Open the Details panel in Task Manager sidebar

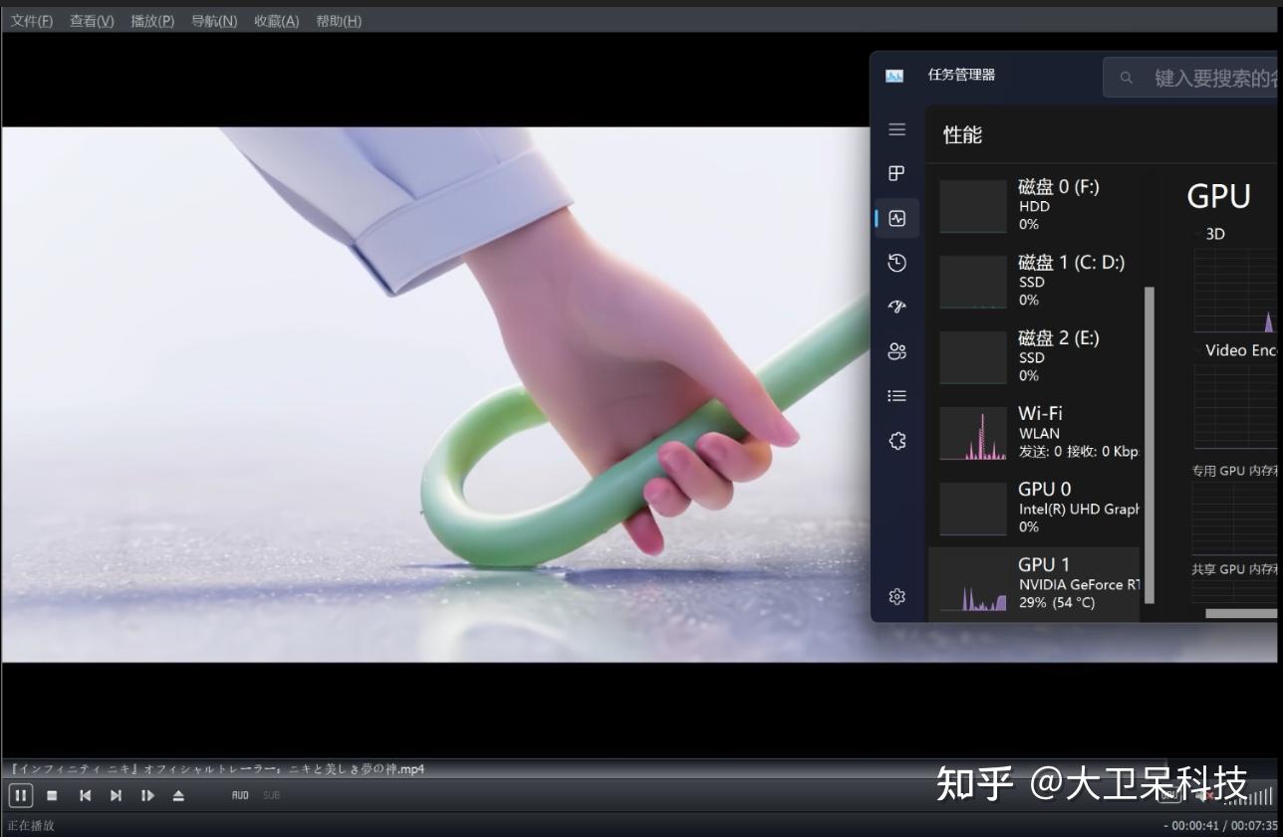896,395
